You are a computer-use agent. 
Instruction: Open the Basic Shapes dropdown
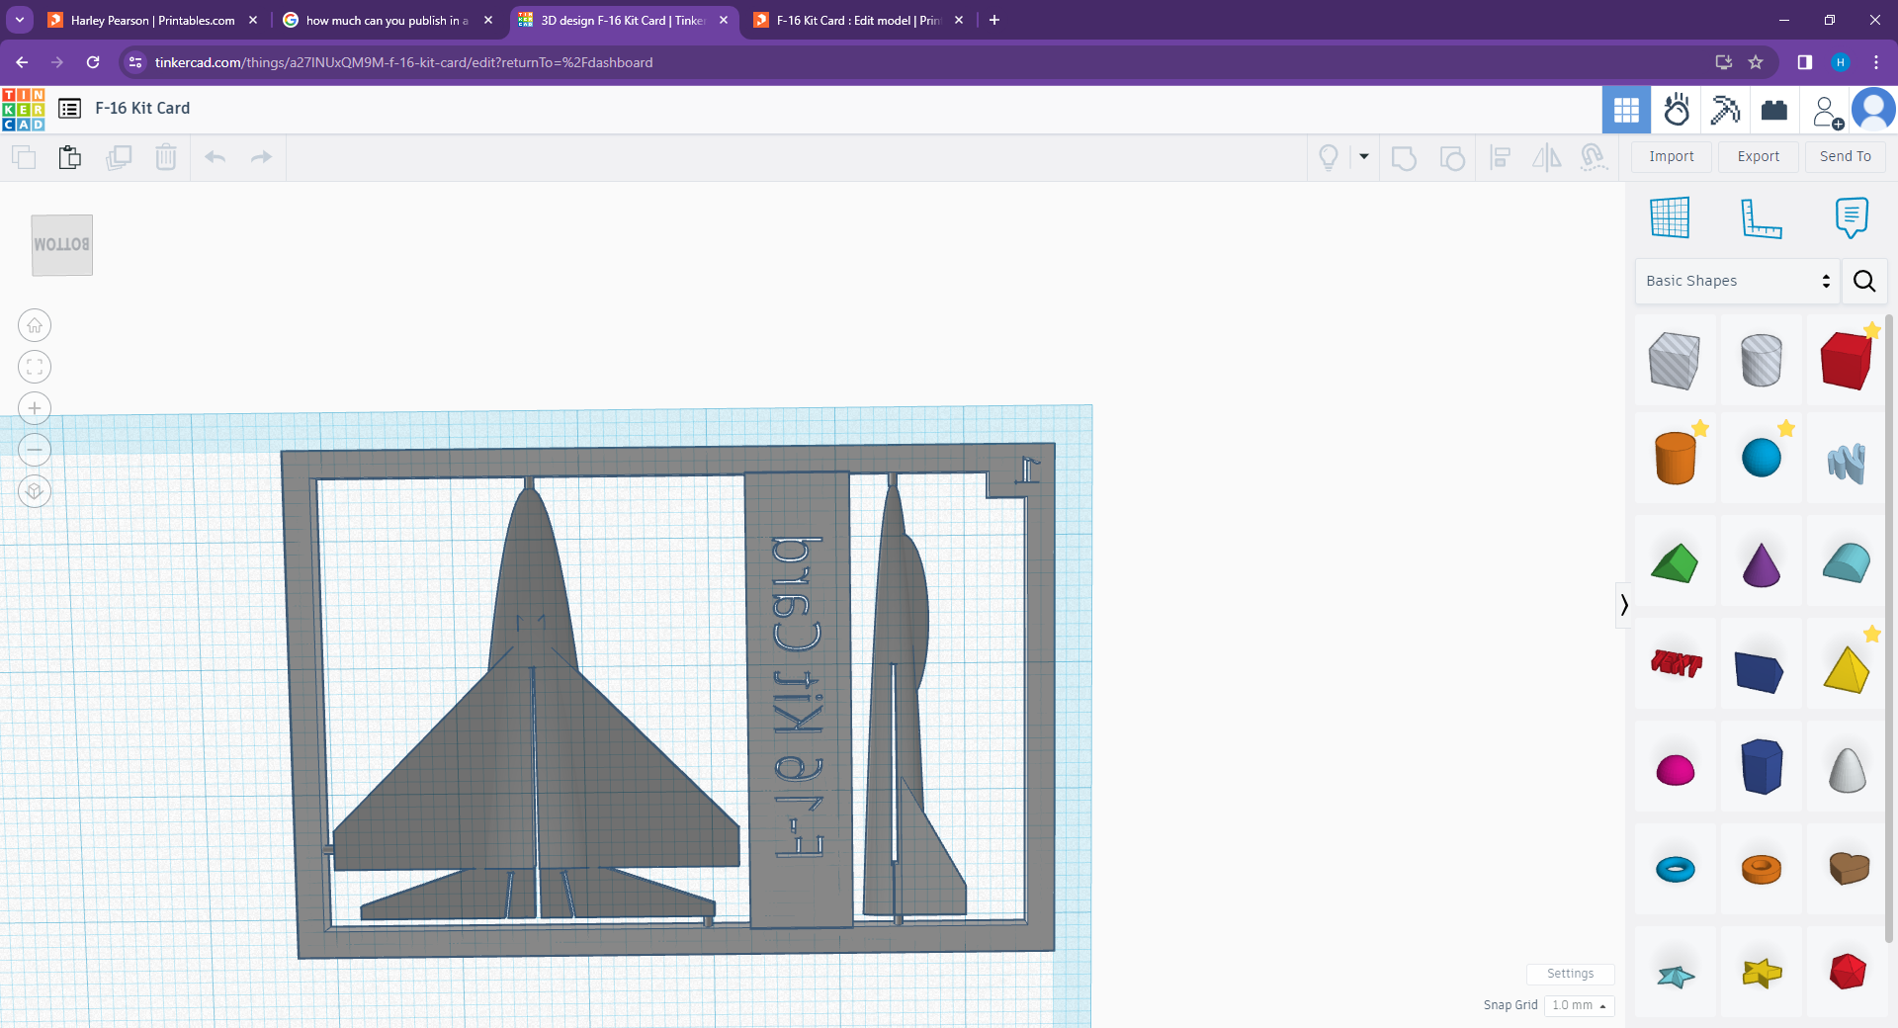pos(1737,281)
